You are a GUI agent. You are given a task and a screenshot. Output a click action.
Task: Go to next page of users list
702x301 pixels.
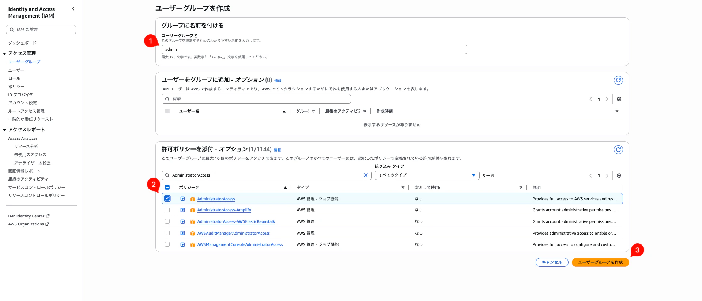607,99
